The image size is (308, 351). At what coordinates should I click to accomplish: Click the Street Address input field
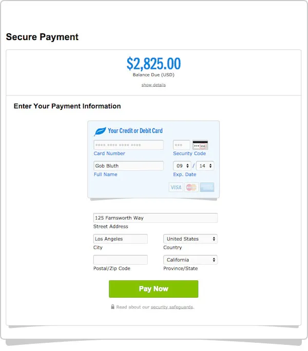click(x=155, y=218)
